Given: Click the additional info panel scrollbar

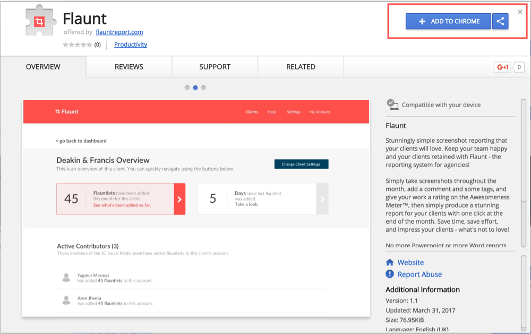Looking at the screenshot, I should coord(523,293).
